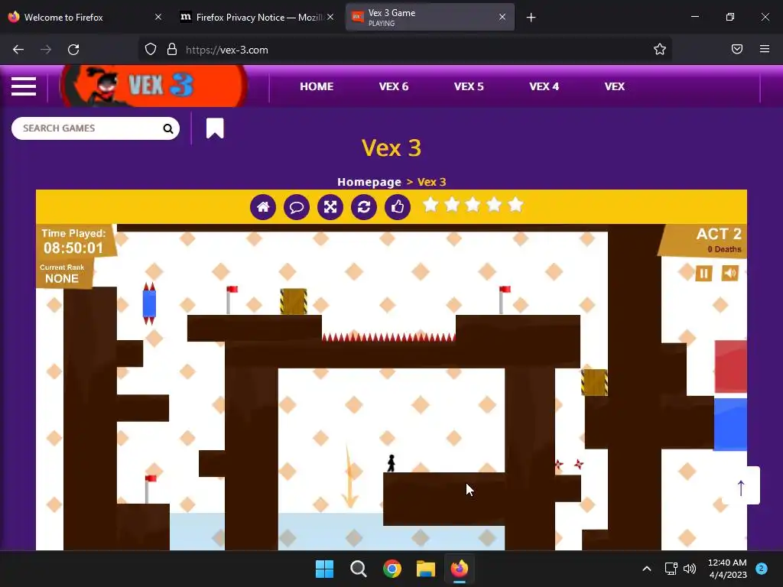Image resolution: width=783 pixels, height=587 pixels.
Task: Close the Welcome to Firefox tab
Action: pos(158,17)
